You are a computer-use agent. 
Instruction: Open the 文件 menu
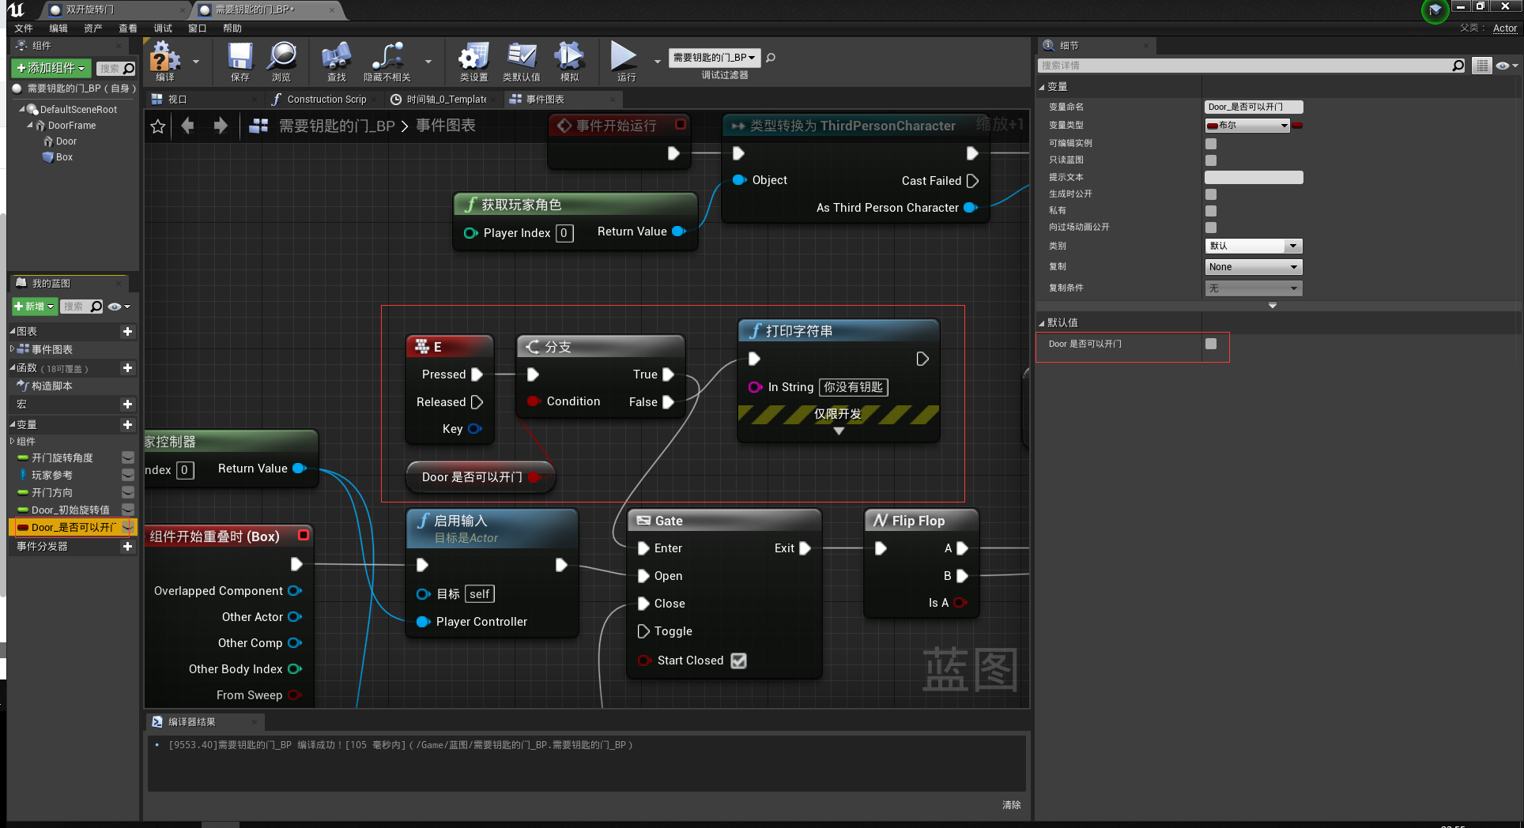point(24,28)
